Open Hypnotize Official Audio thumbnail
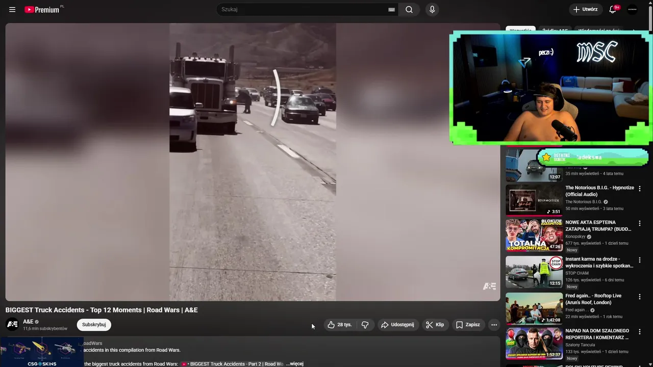653x367 pixels. (x=534, y=200)
